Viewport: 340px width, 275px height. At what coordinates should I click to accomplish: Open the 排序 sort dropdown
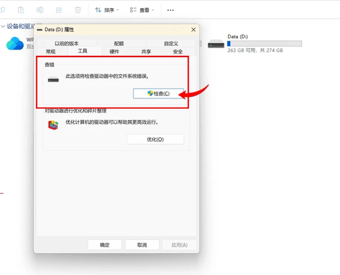pyautogui.click(x=107, y=10)
